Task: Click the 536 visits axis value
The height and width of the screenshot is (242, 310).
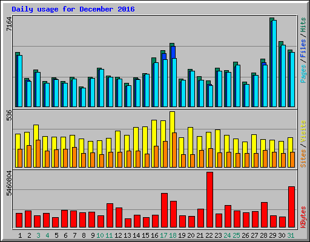Action: click(9, 115)
